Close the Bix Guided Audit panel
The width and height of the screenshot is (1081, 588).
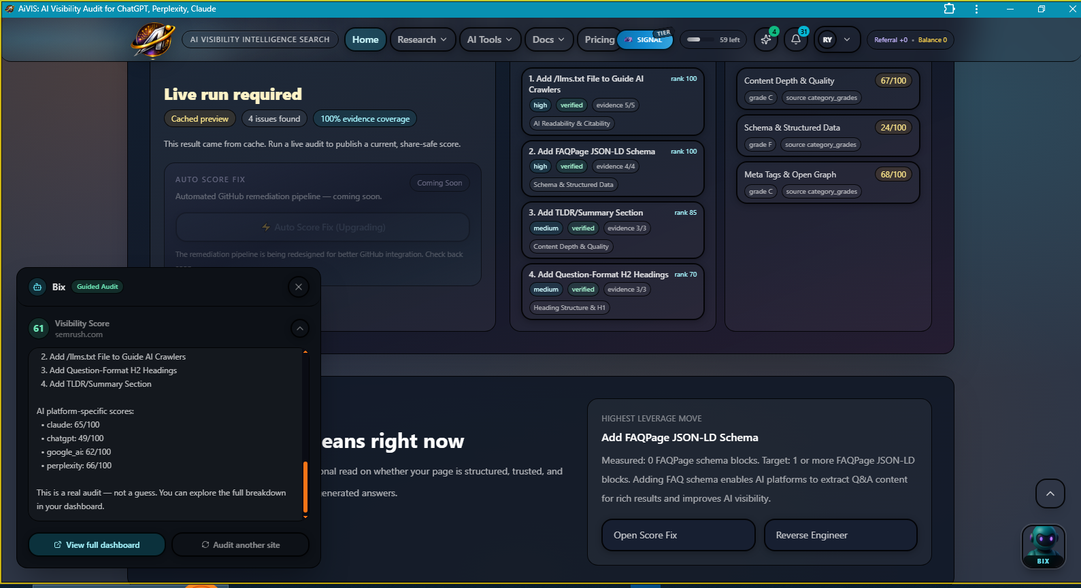point(299,287)
